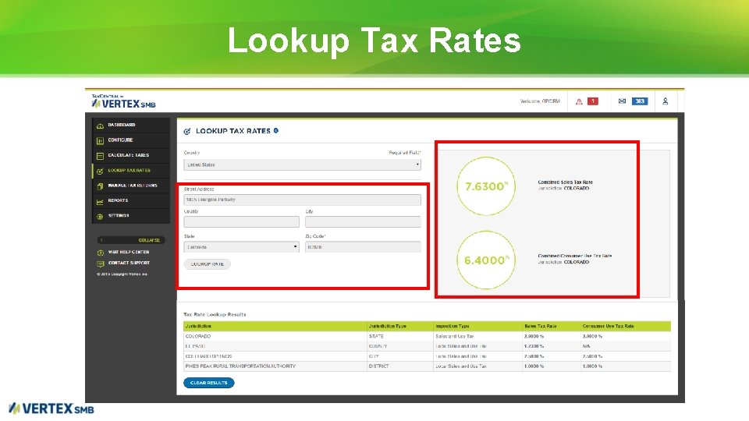Viewport: 749px width, 421px height.
Task: Click the Consumer Use Tax Rate column header
Action: 625,327
